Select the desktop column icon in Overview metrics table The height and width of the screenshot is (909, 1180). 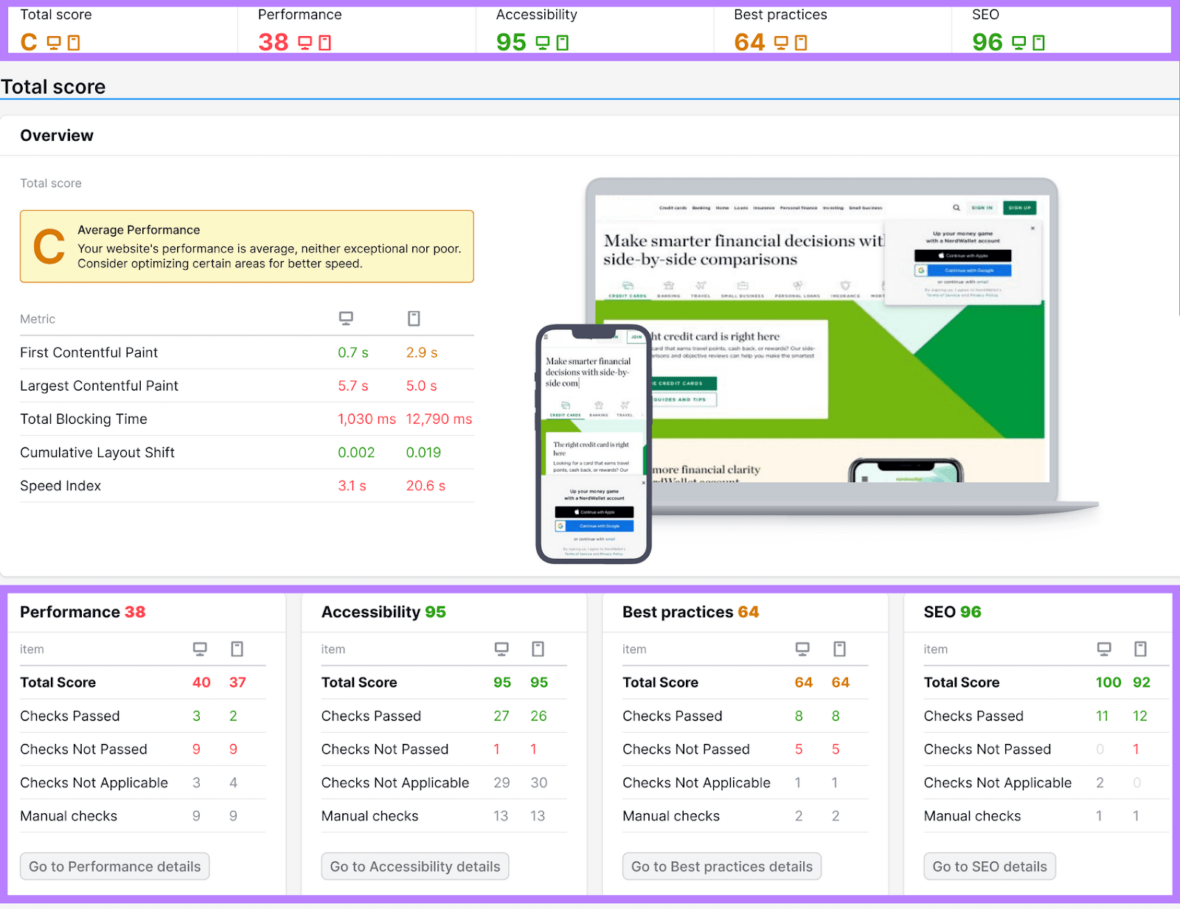pyautogui.click(x=347, y=318)
